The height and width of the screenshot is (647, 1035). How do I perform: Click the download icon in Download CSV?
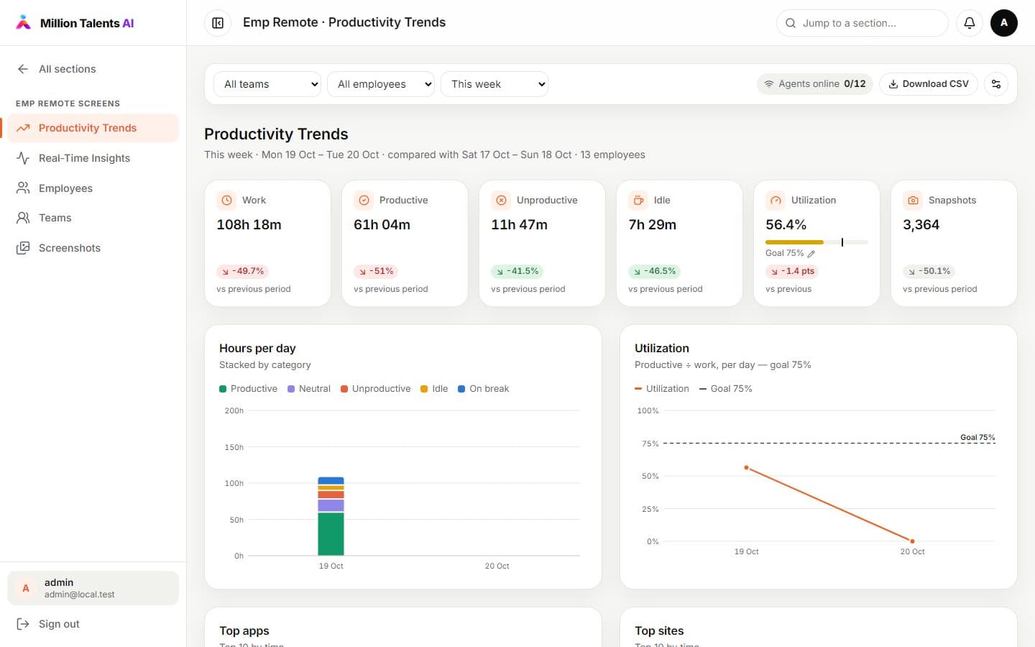pos(893,84)
